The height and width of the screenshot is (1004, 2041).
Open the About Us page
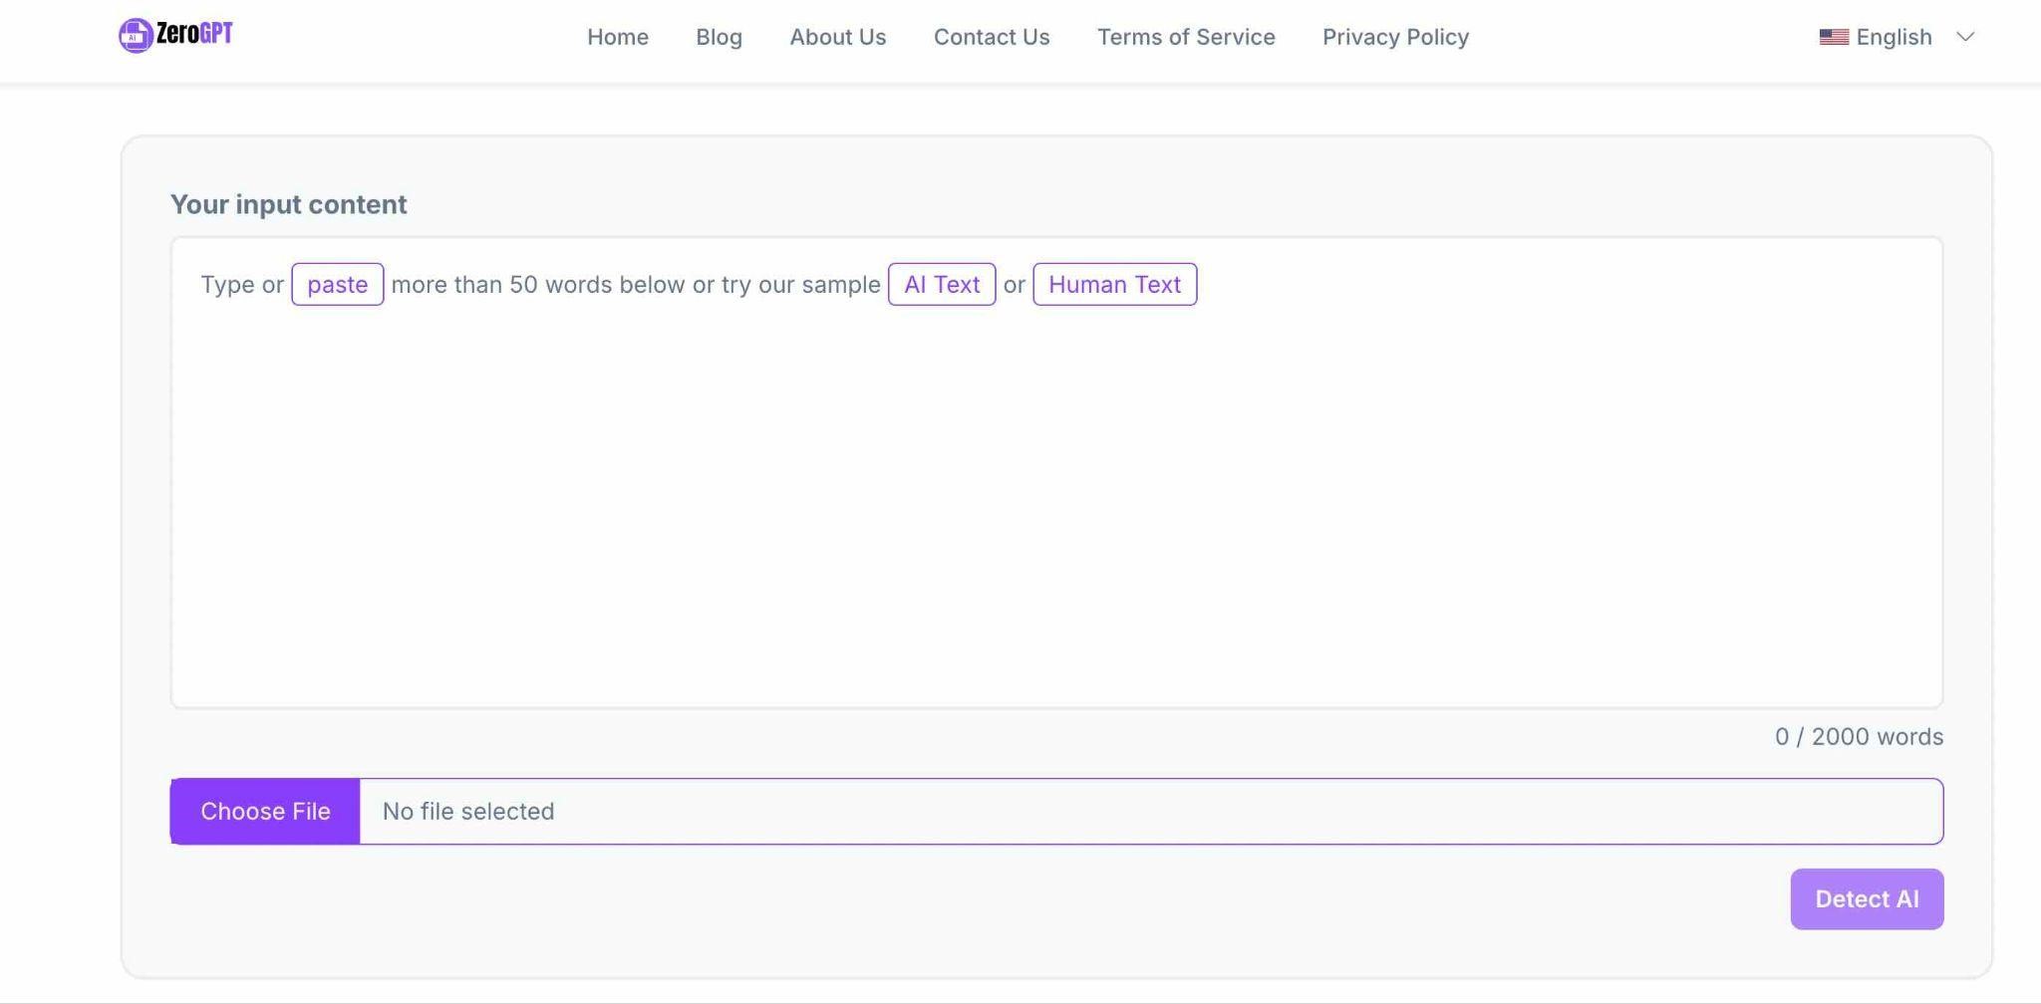pos(837,37)
